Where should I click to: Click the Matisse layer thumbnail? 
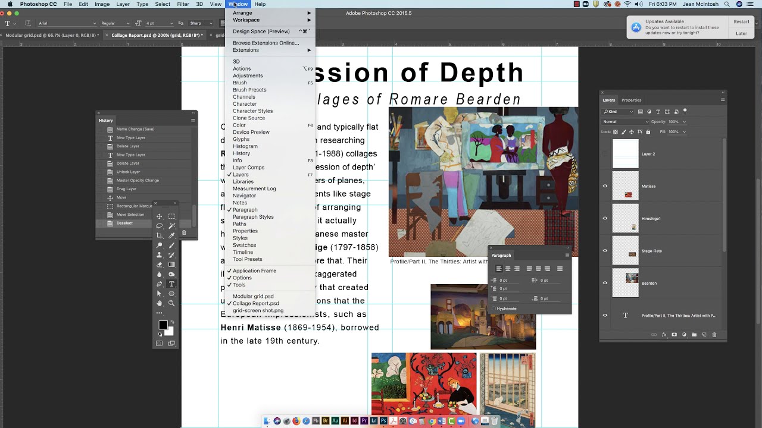pos(626,186)
